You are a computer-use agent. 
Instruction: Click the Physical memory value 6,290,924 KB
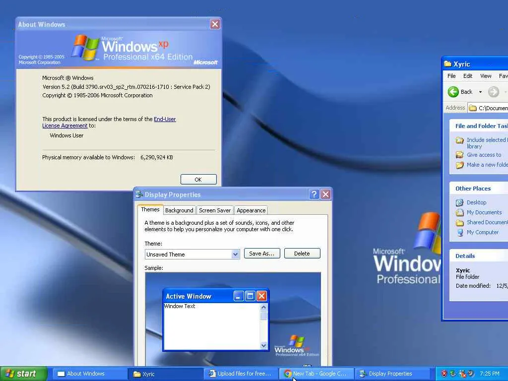click(x=156, y=157)
